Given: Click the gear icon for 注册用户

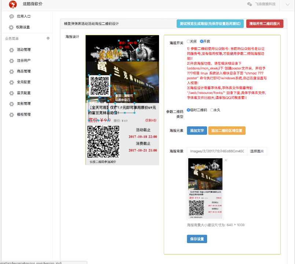Looking at the screenshot, I should pyautogui.click(x=12, y=61).
